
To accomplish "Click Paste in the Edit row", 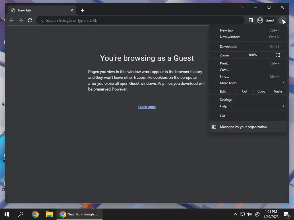I will (x=278, y=91).
